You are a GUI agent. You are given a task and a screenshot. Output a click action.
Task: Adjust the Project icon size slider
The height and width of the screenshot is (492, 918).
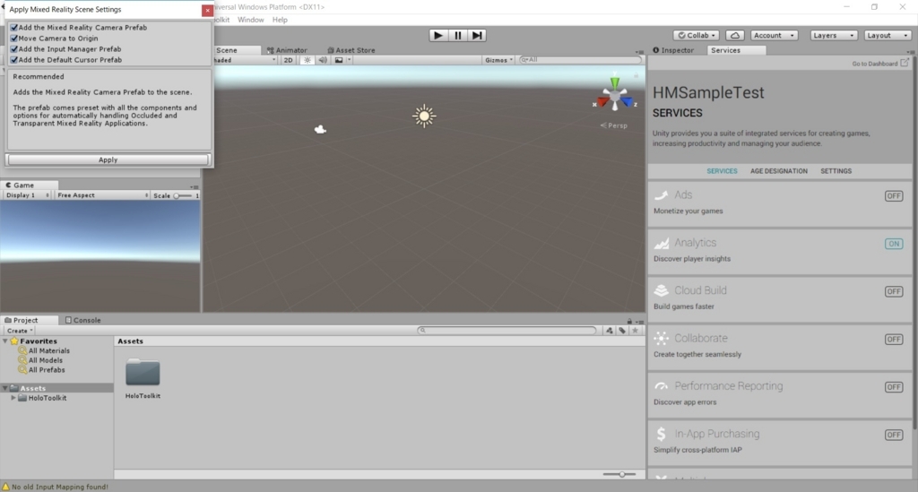click(619, 474)
